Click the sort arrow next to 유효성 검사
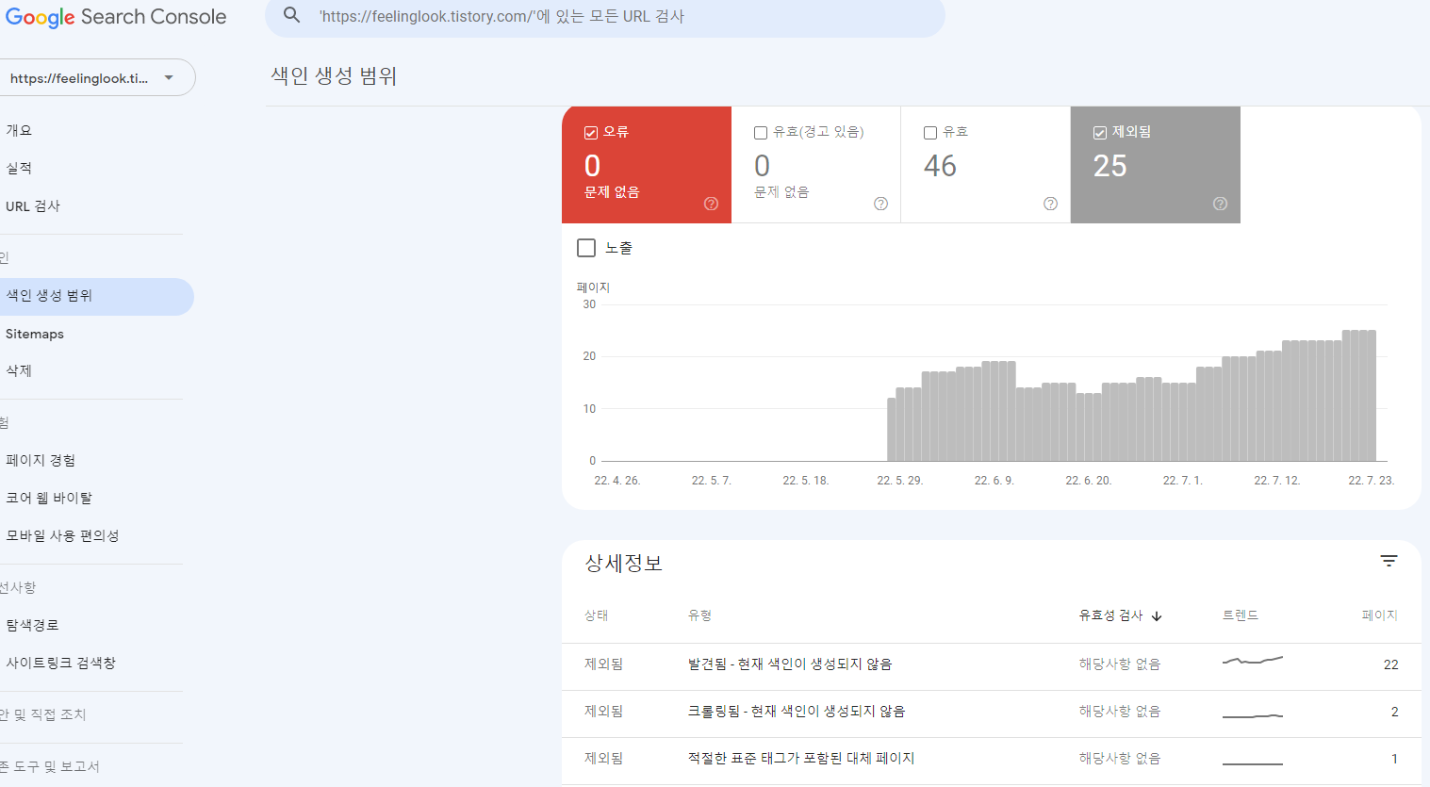The height and width of the screenshot is (787, 1430). tap(1157, 615)
